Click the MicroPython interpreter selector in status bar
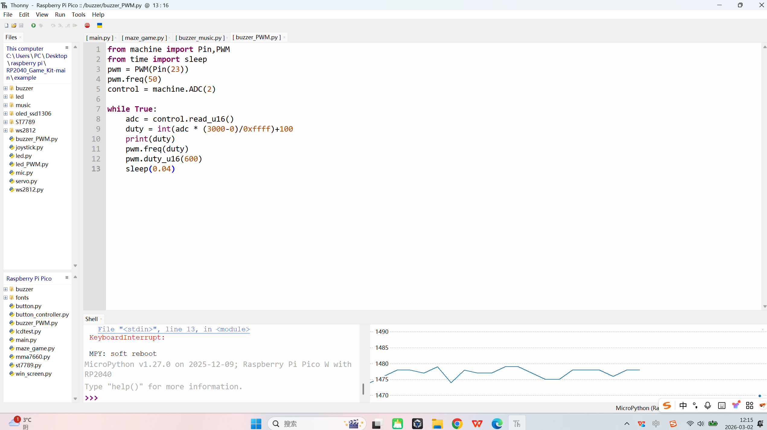 637,408
